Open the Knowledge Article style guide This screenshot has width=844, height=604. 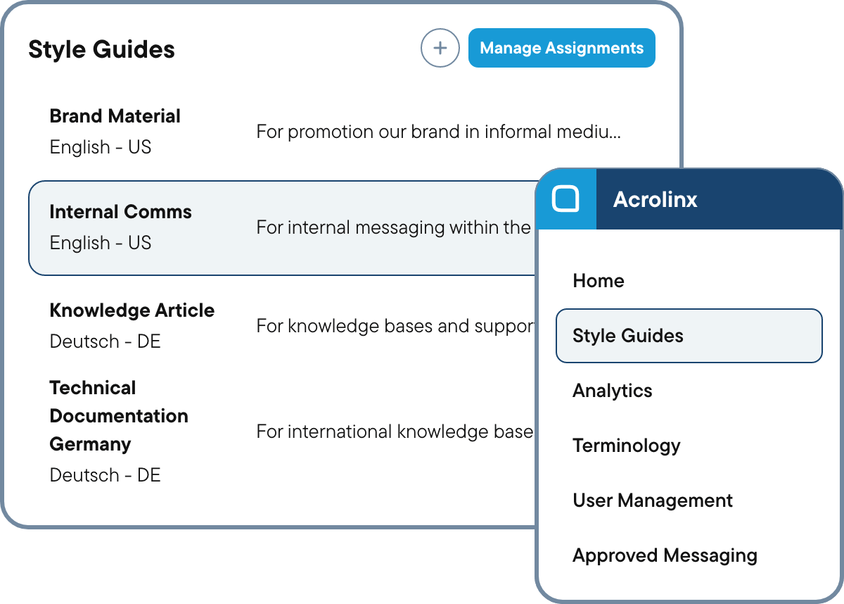pos(132,310)
